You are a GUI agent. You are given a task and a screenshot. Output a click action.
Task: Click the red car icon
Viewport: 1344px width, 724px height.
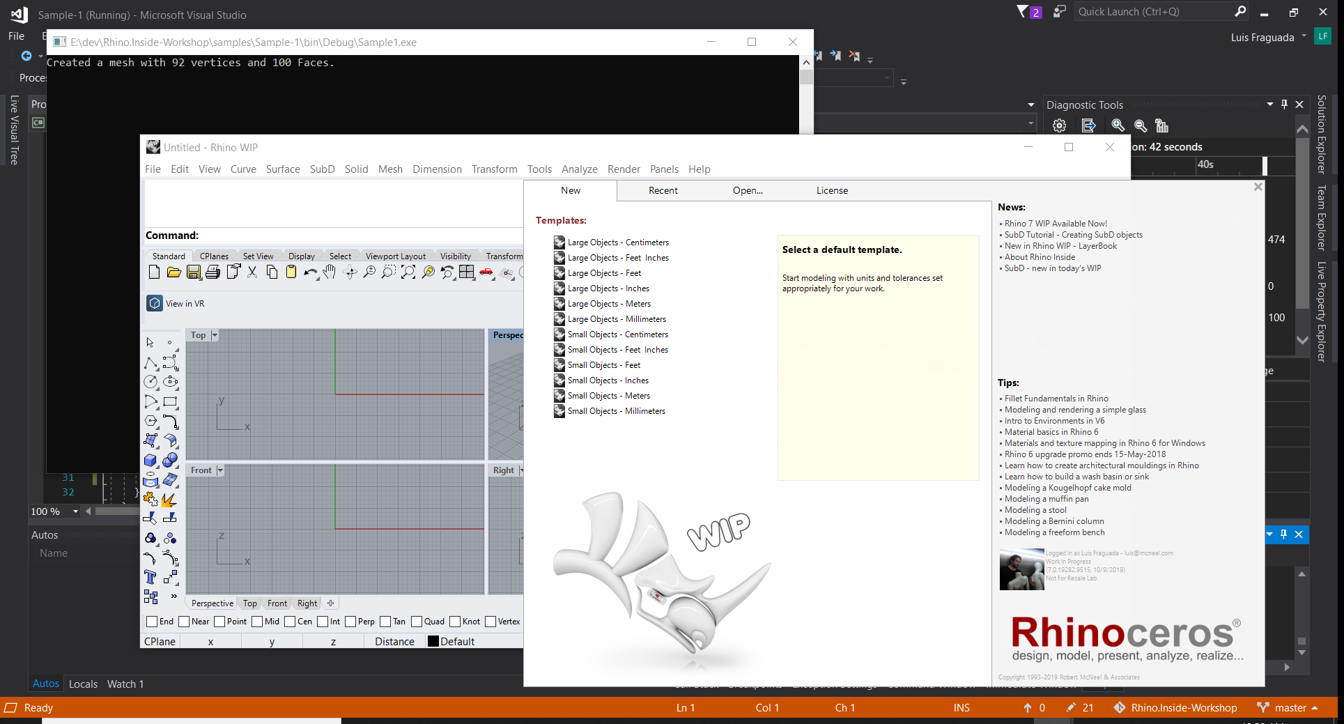pyautogui.click(x=486, y=272)
